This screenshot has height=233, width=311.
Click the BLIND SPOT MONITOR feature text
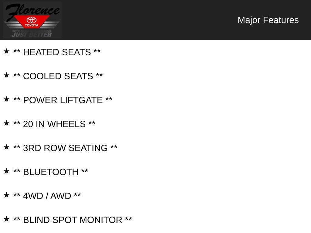tap(73, 220)
